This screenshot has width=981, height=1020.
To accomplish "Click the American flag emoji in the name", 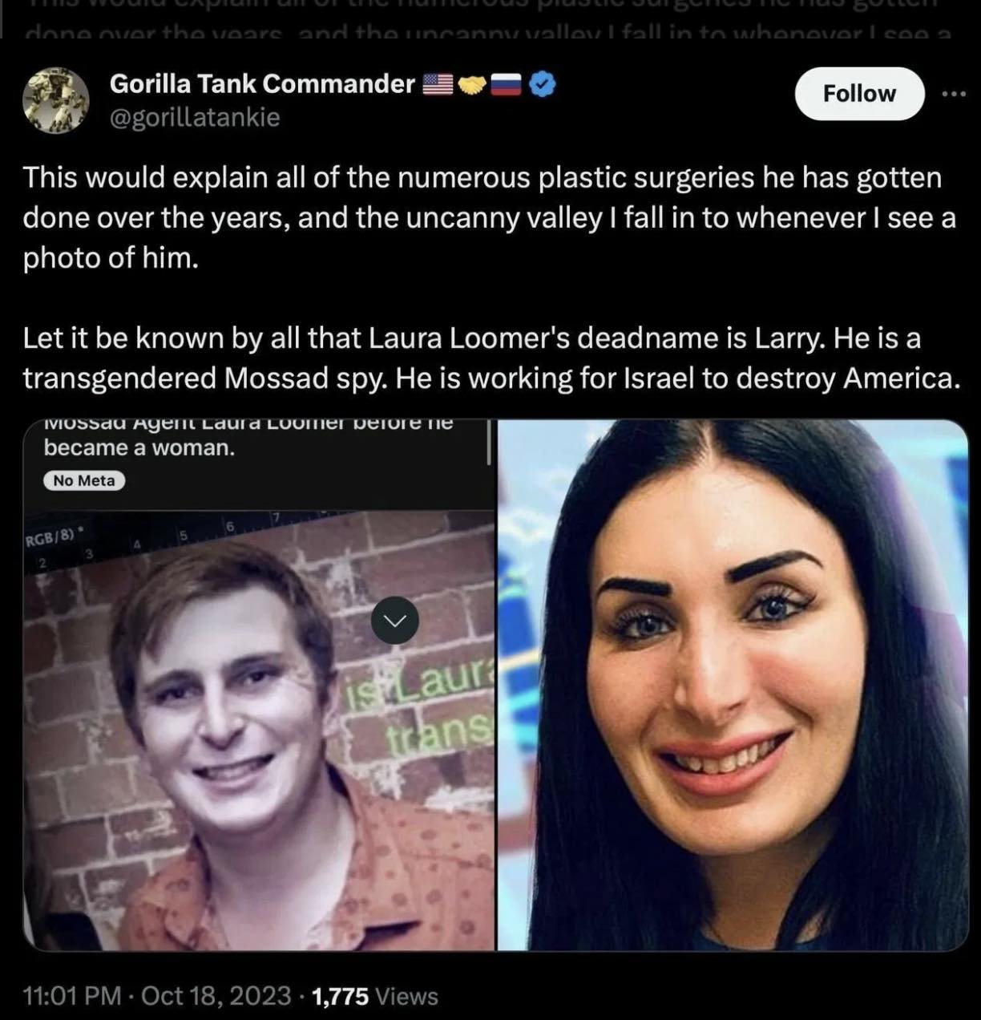I will 438,83.
